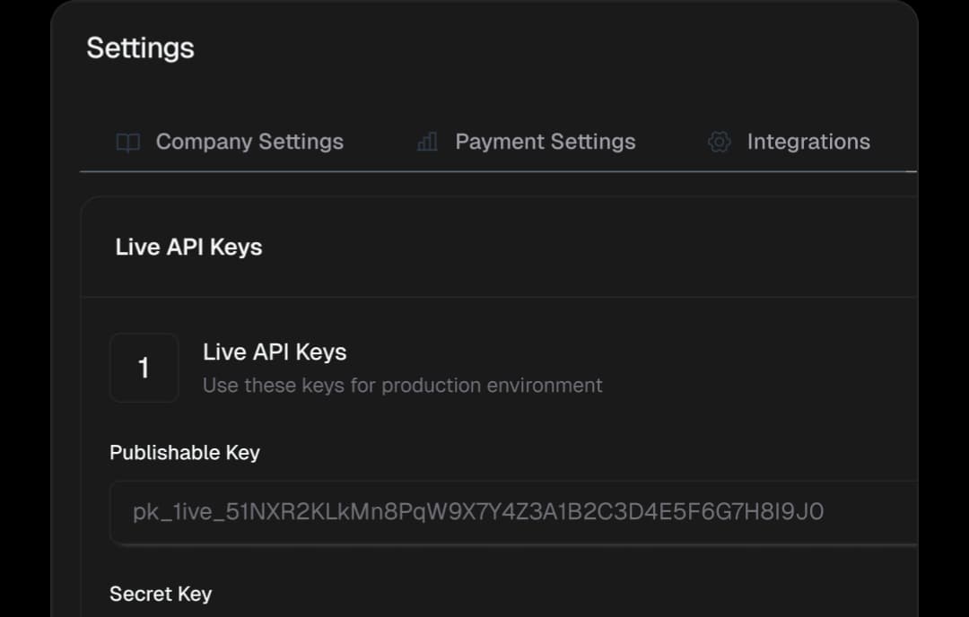Collapse the Live API Keys section header
The width and height of the screenshot is (969, 617).
(188, 247)
